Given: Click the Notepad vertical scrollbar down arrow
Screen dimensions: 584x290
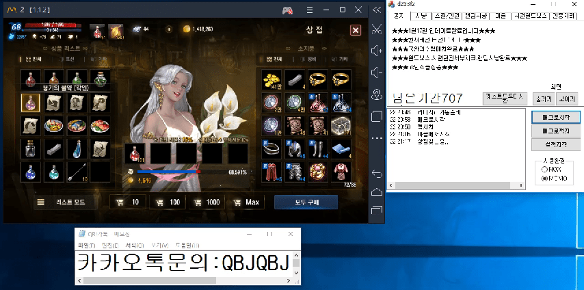Looking at the screenshot, I should [x=296, y=272].
